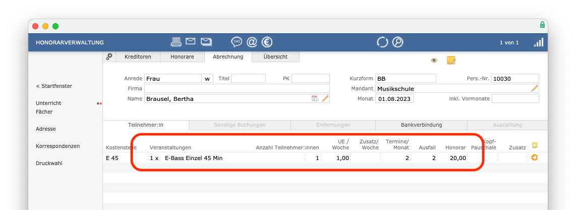Click the PK input field

[311, 78]
